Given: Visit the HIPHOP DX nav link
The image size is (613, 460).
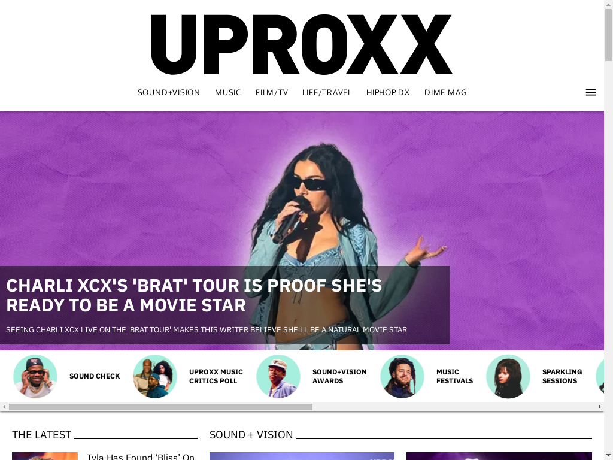Looking at the screenshot, I should (388, 92).
